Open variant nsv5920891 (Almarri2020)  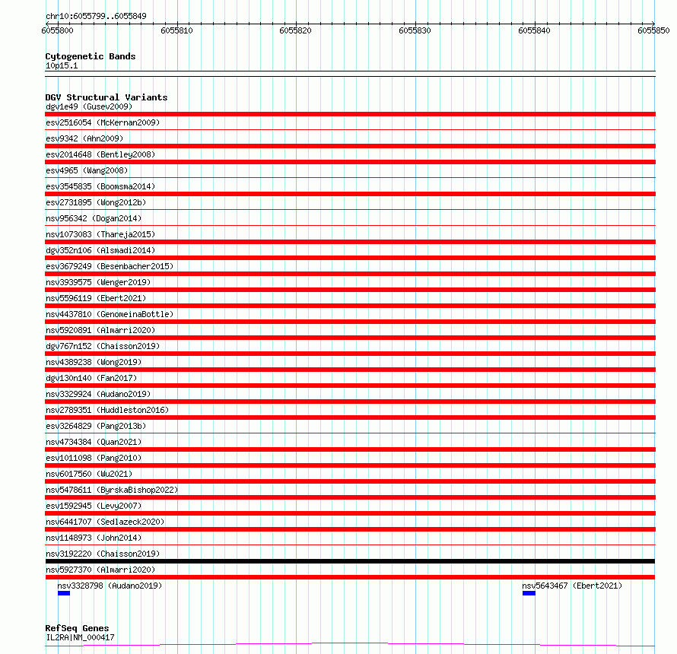pyautogui.click(x=100, y=330)
